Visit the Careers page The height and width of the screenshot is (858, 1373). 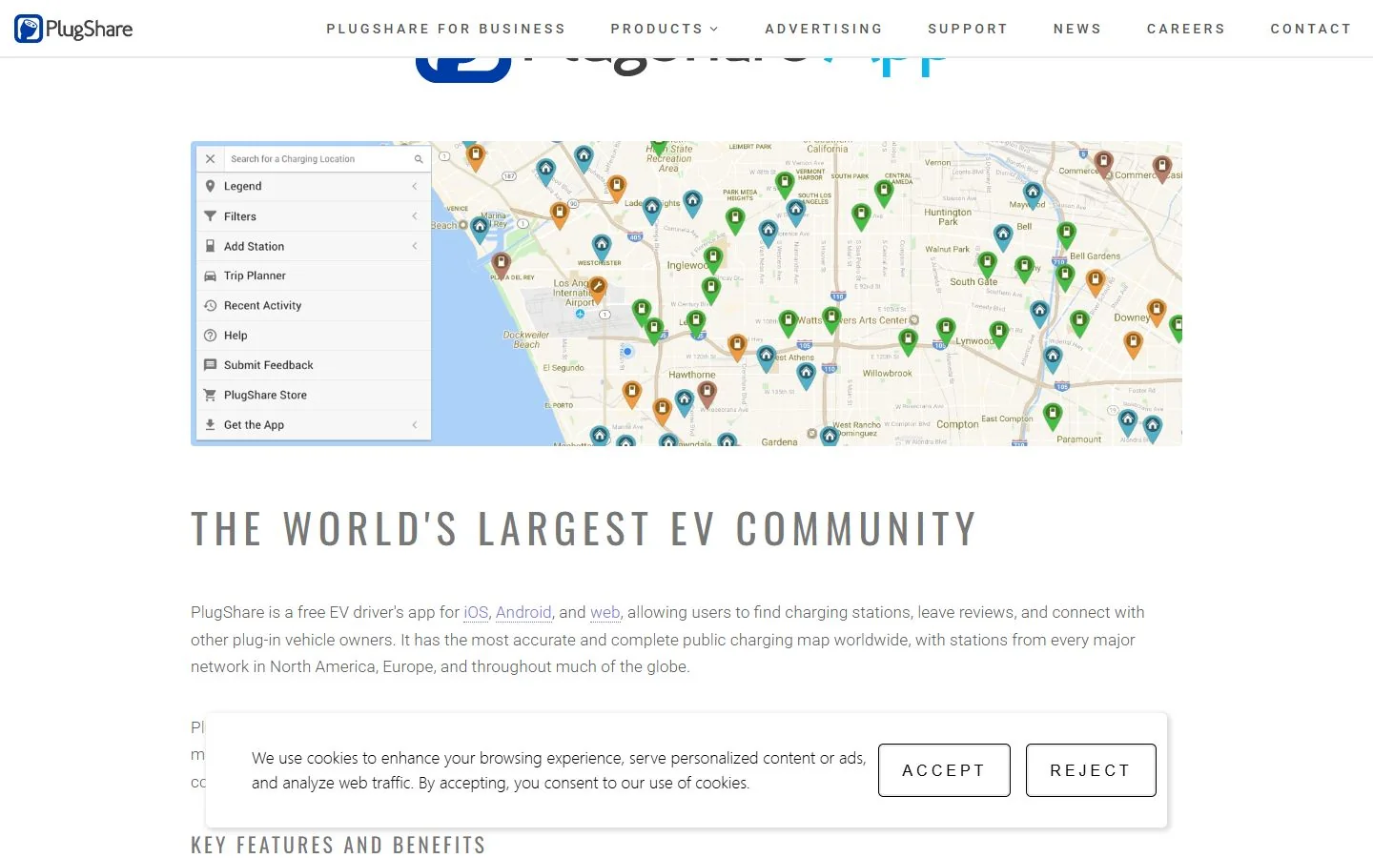(x=1186, y=29)
